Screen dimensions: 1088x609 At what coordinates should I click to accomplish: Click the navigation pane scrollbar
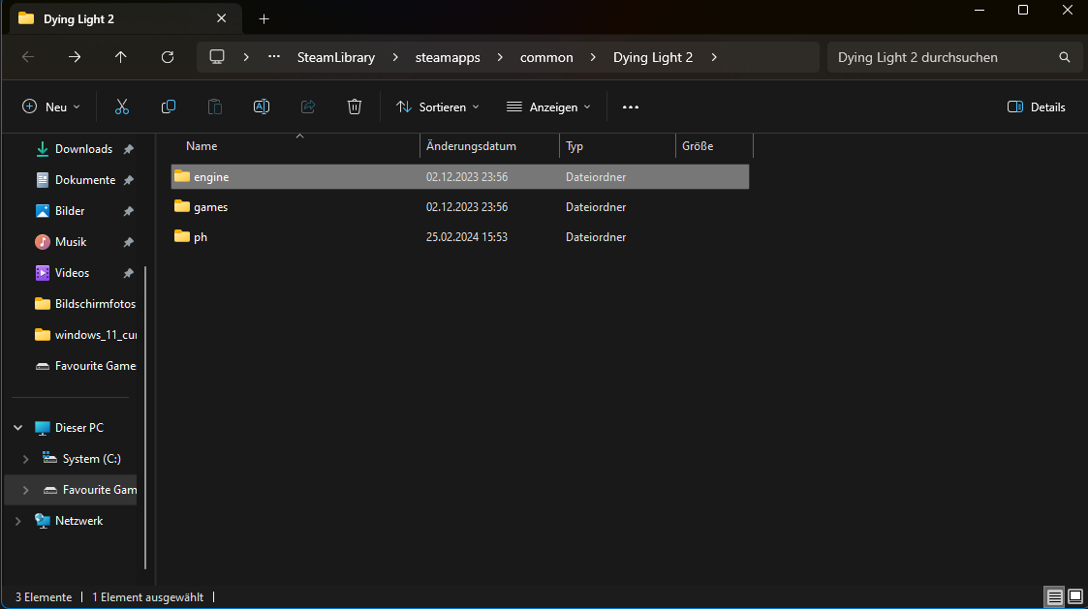point(145,417)
